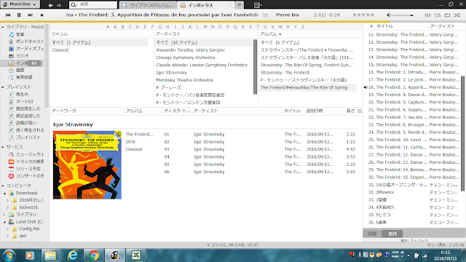Collapse the プレイリスト sidebar section
This screenshot has width=466, height=262.
[x=3, y=87]
